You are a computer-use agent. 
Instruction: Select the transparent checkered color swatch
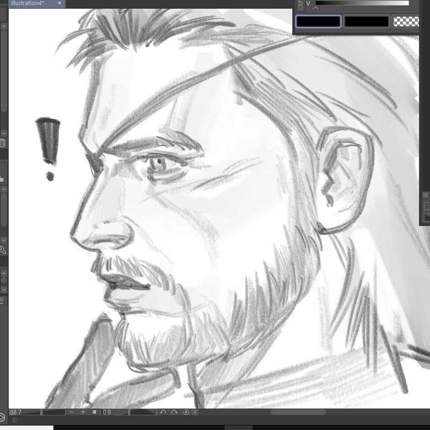click(x=406, y=21)
